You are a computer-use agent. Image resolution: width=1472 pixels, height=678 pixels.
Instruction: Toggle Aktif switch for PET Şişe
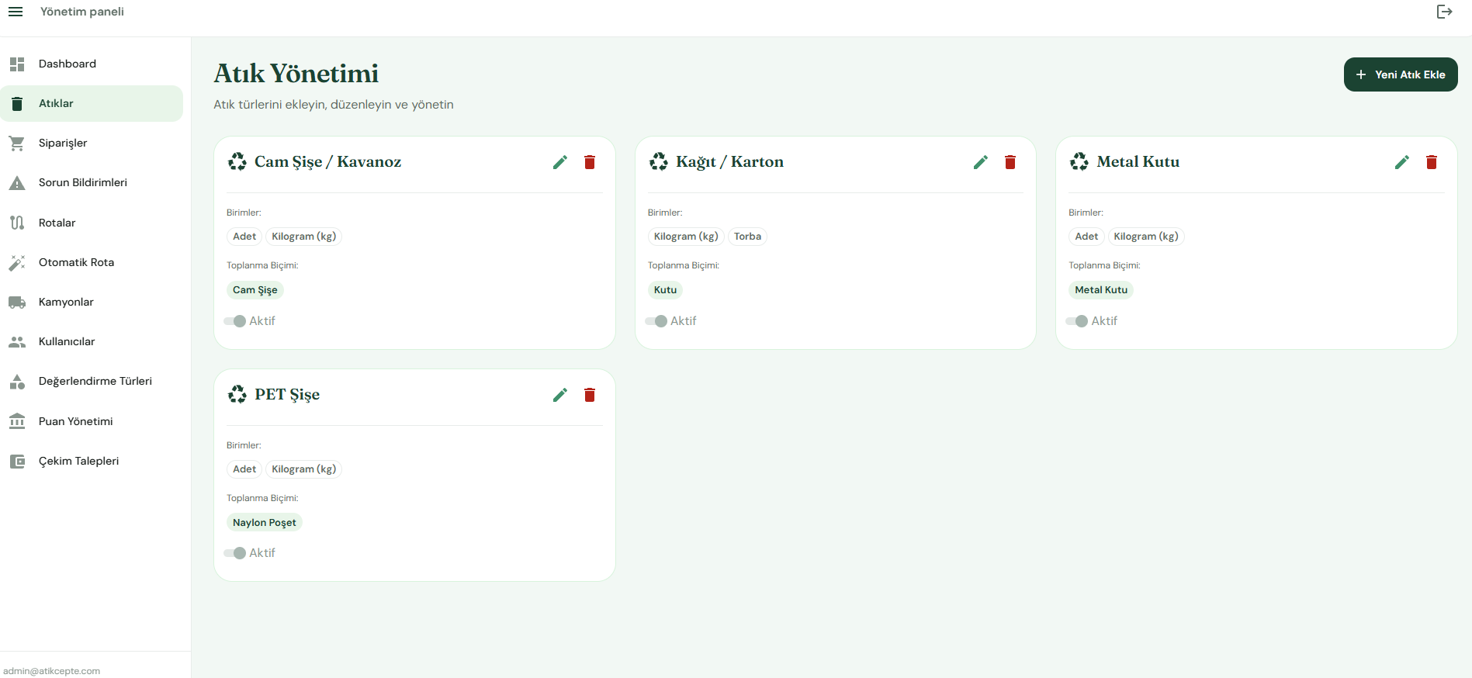click(235, 553)
